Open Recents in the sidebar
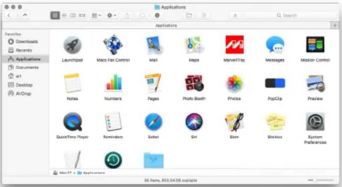 click(x=20, y=50)
